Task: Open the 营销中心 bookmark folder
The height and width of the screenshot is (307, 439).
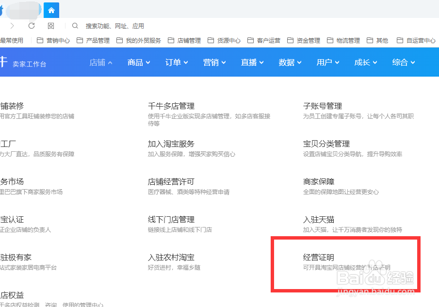Action: 53,41
